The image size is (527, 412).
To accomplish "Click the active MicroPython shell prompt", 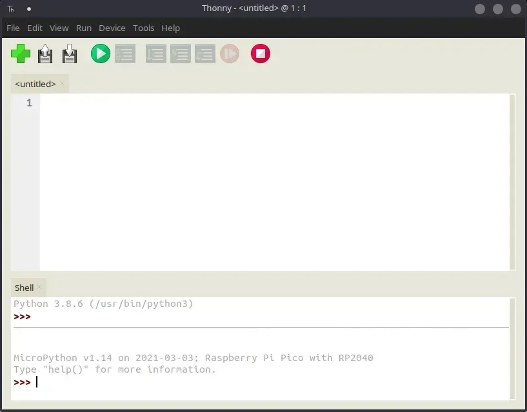I will click(x=22, y=382).
